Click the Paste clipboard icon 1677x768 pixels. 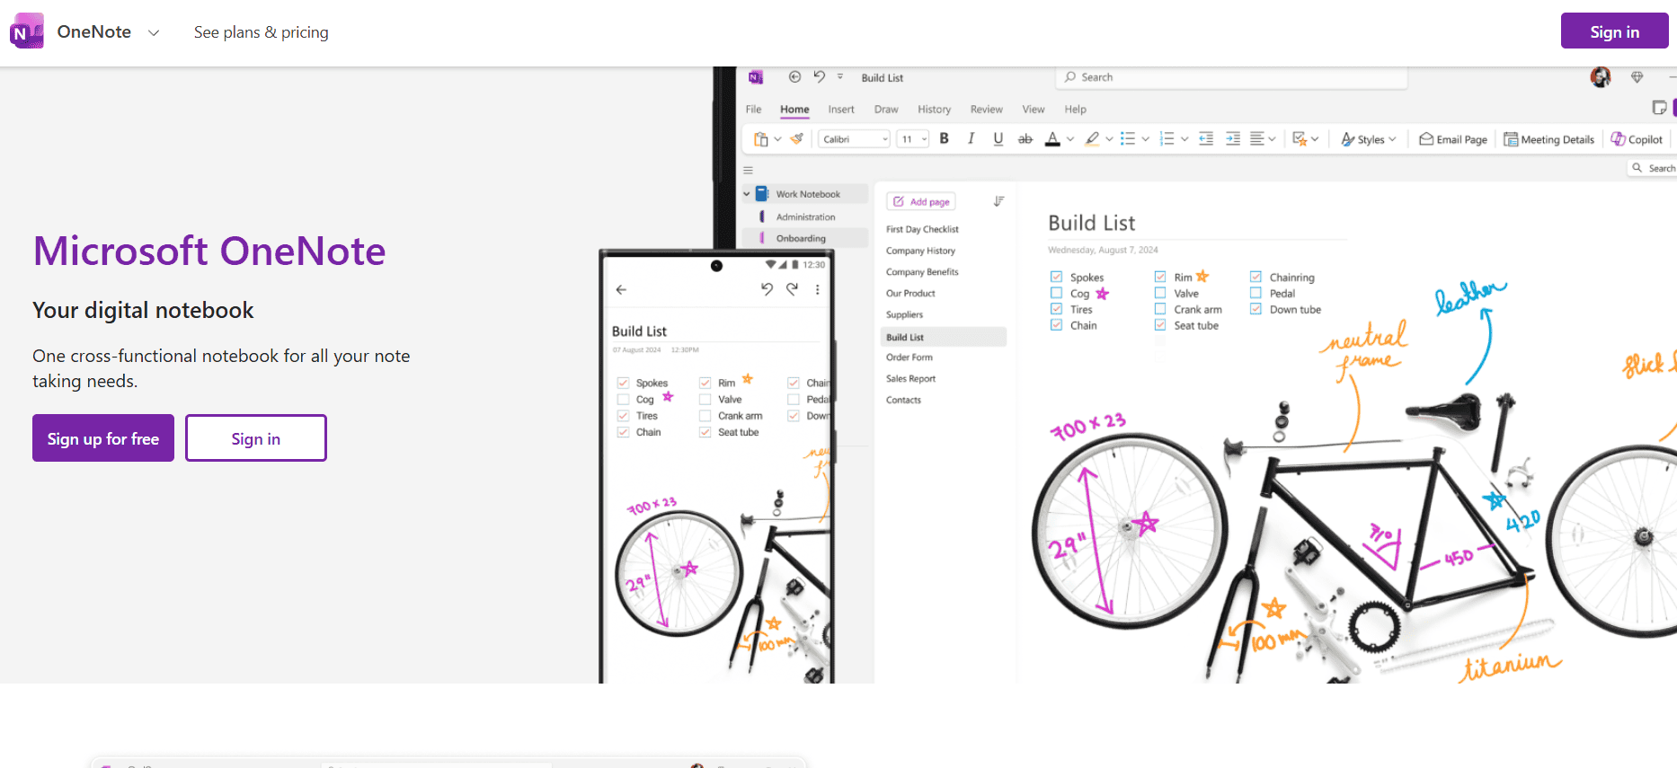pos(761,139)
